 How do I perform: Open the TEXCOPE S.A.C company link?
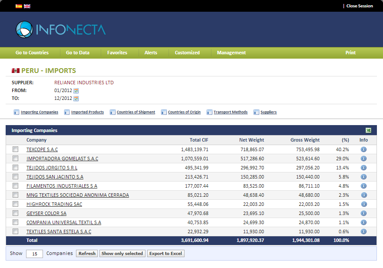tap(42, 149)
